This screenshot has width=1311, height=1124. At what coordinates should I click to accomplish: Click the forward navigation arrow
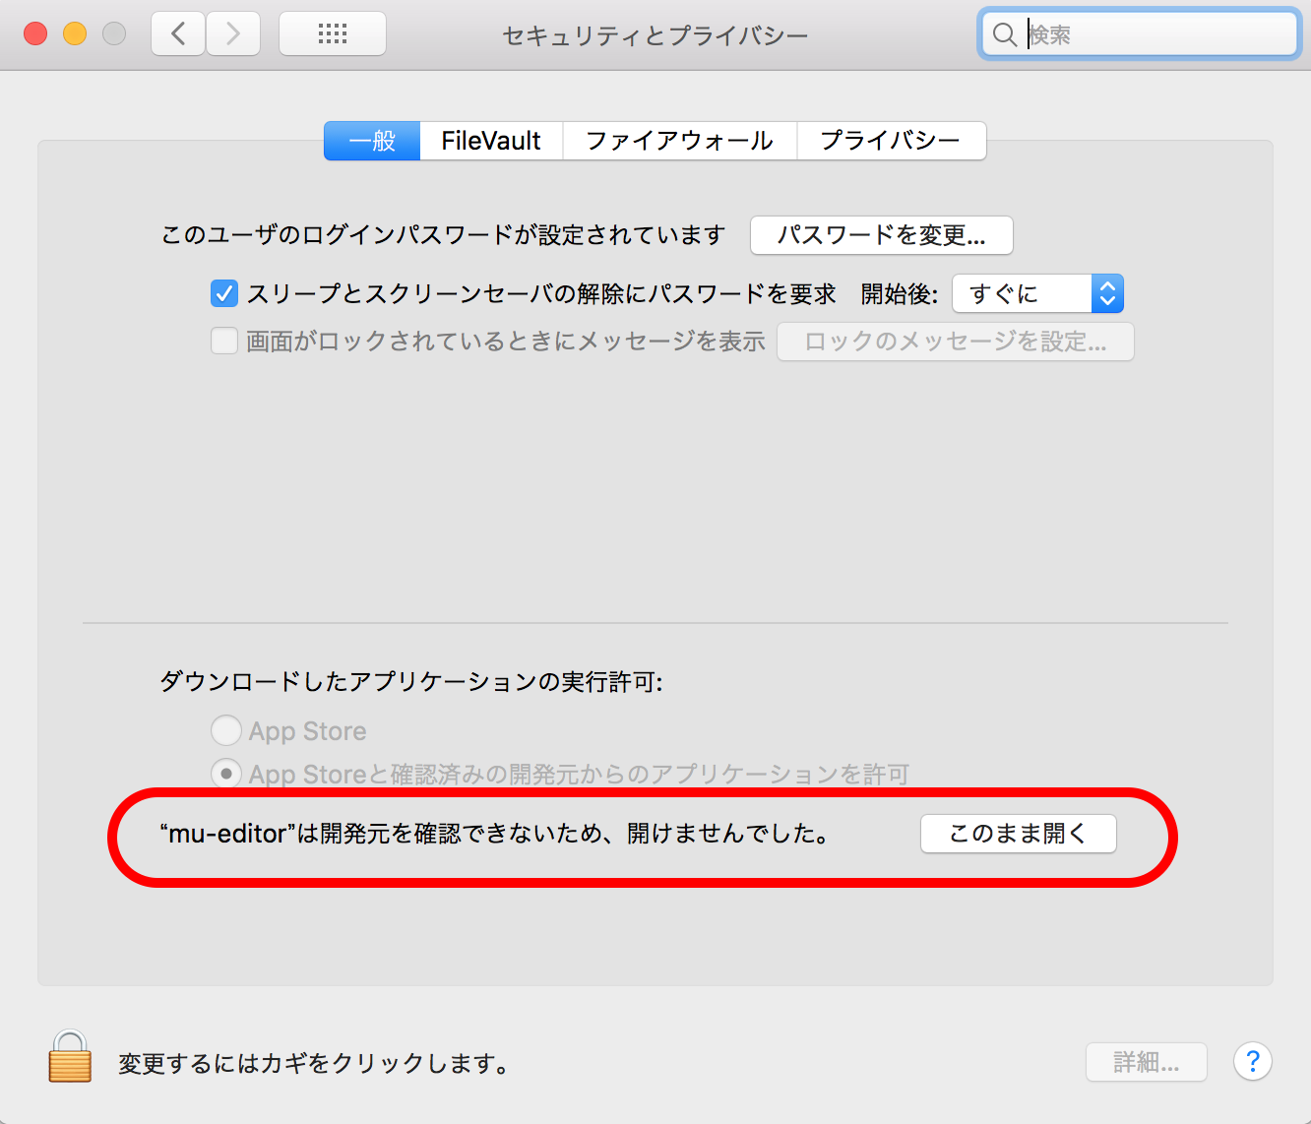click(x=233, y=34)
